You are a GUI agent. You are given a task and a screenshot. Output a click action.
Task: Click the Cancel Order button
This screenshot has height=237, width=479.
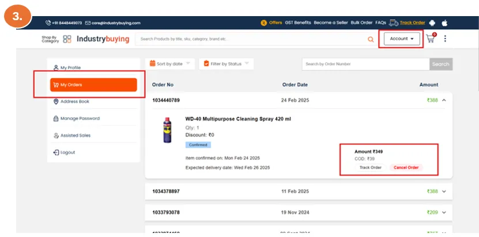406,167
